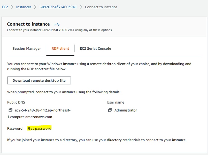Viewport: 208px width, 155px height.
Task: Click the copy icon beside ec2-54-248-38-112 hostname
Action: (10, 110)
